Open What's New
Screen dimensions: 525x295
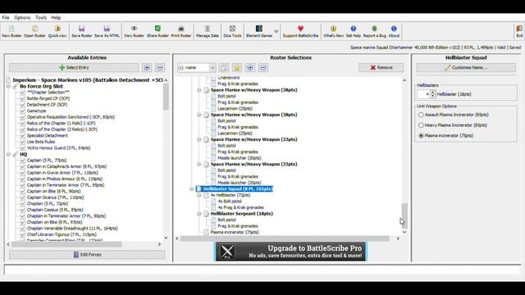coord(333,31)
